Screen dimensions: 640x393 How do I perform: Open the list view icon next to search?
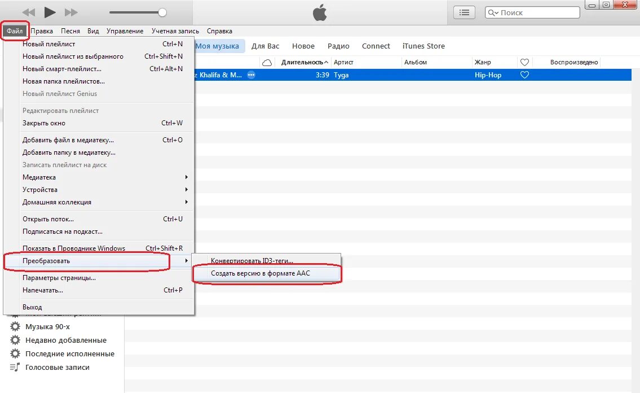[464, 12]
